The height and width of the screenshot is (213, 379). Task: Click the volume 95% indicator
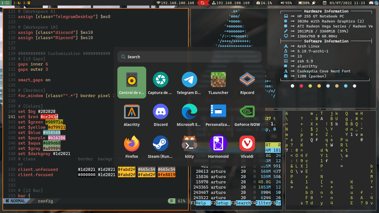[286, 3]
